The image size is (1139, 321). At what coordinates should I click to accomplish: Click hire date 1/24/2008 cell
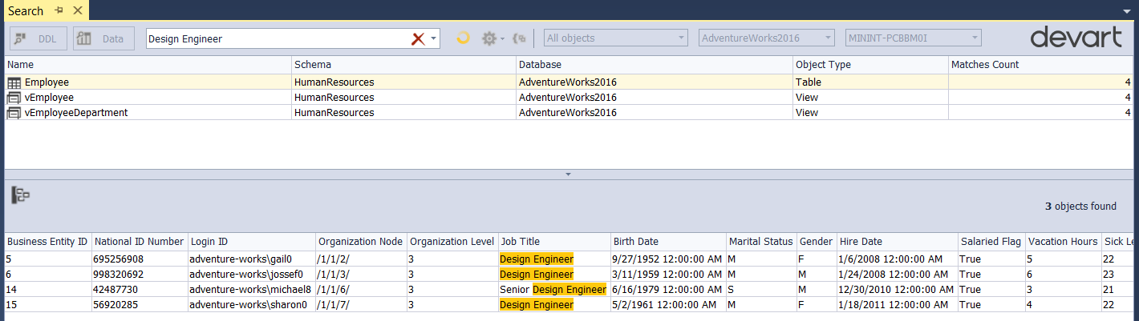click(897, 274)
